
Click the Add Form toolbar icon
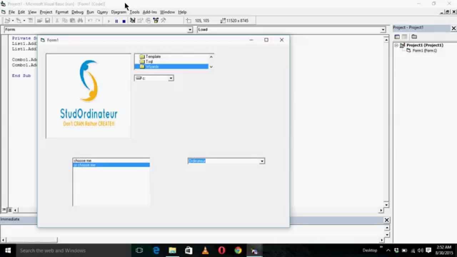pyautogui.click(x=19, y=21)
